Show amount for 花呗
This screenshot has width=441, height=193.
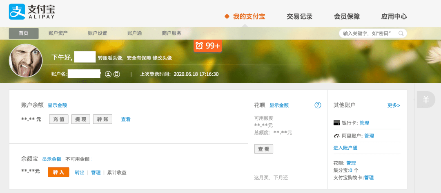[279, 105]
